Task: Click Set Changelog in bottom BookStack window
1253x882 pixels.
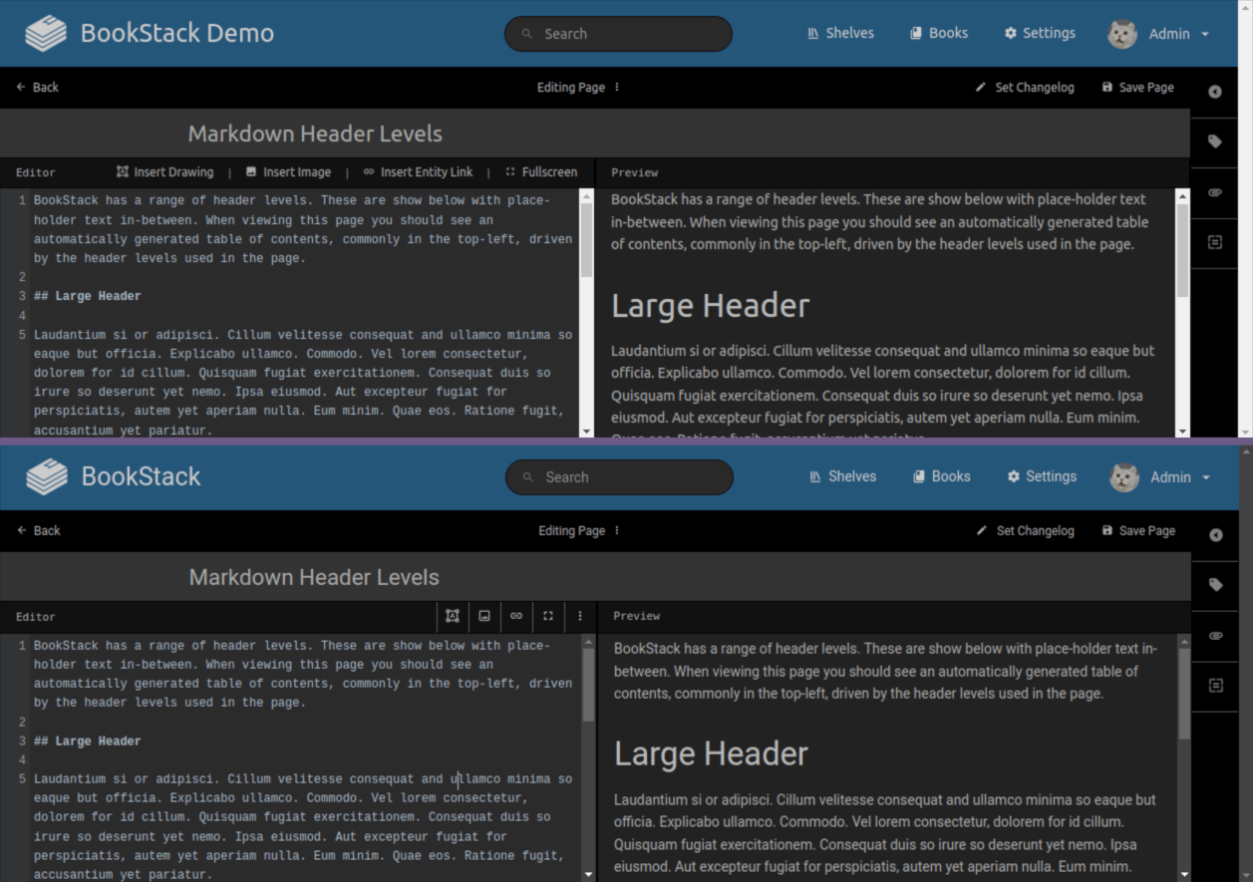Action: click(1026, 530)
